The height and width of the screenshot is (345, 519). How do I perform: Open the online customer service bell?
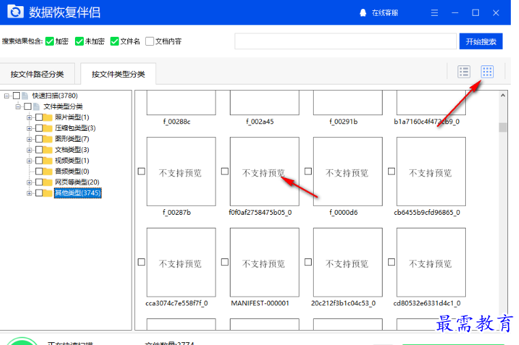[363, 13]
